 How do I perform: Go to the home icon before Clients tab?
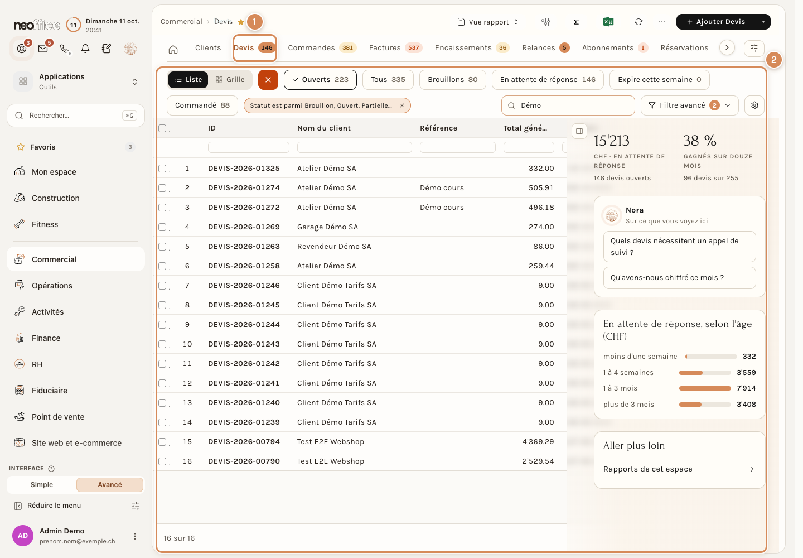173,49
